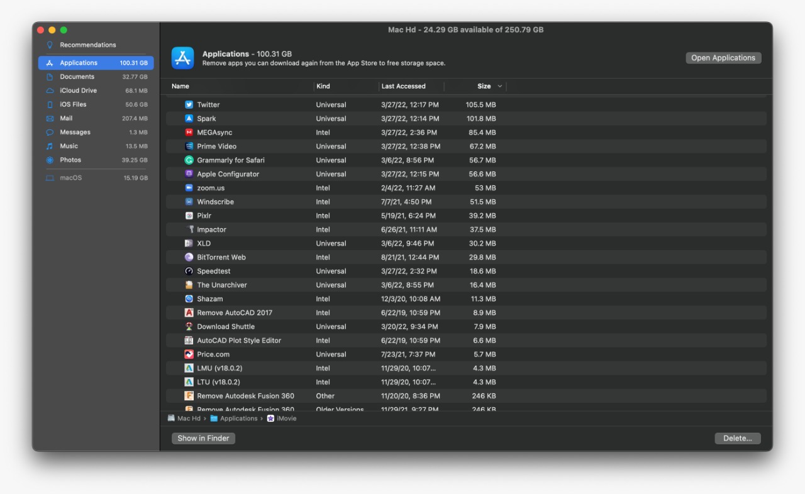Click the Remove Autodesk Fusion 360 'Other' icon
805x494 pixels.
point(189,395)
